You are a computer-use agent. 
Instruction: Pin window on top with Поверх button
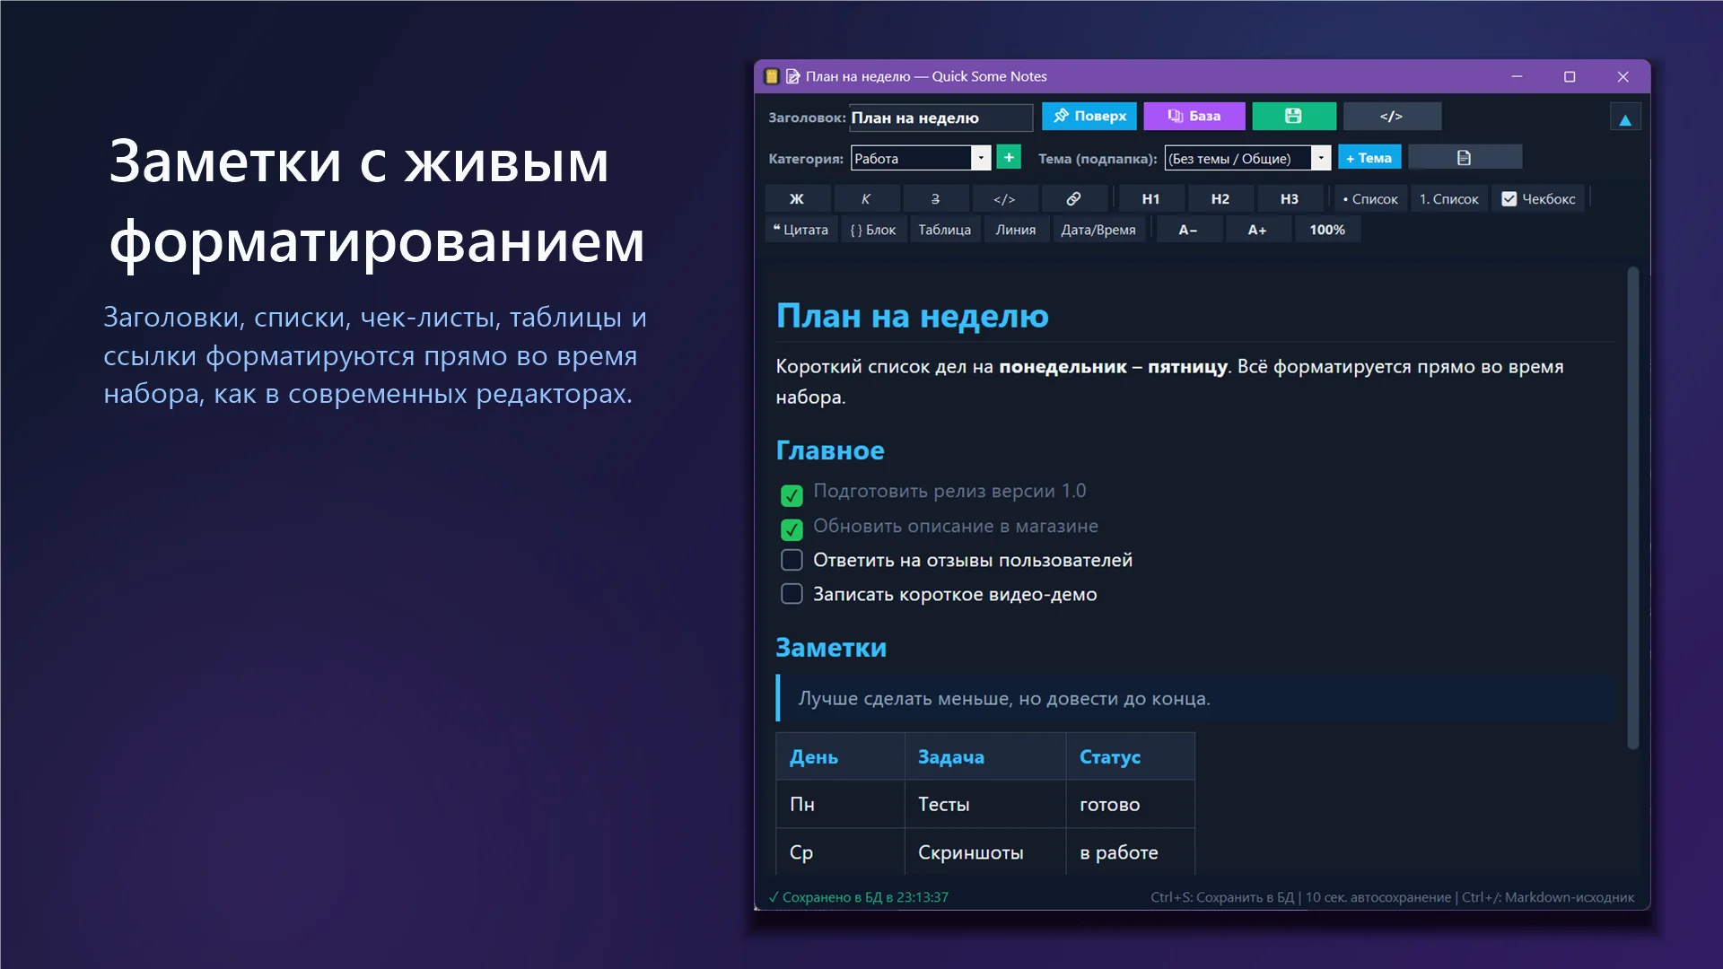click(1089, 116)
